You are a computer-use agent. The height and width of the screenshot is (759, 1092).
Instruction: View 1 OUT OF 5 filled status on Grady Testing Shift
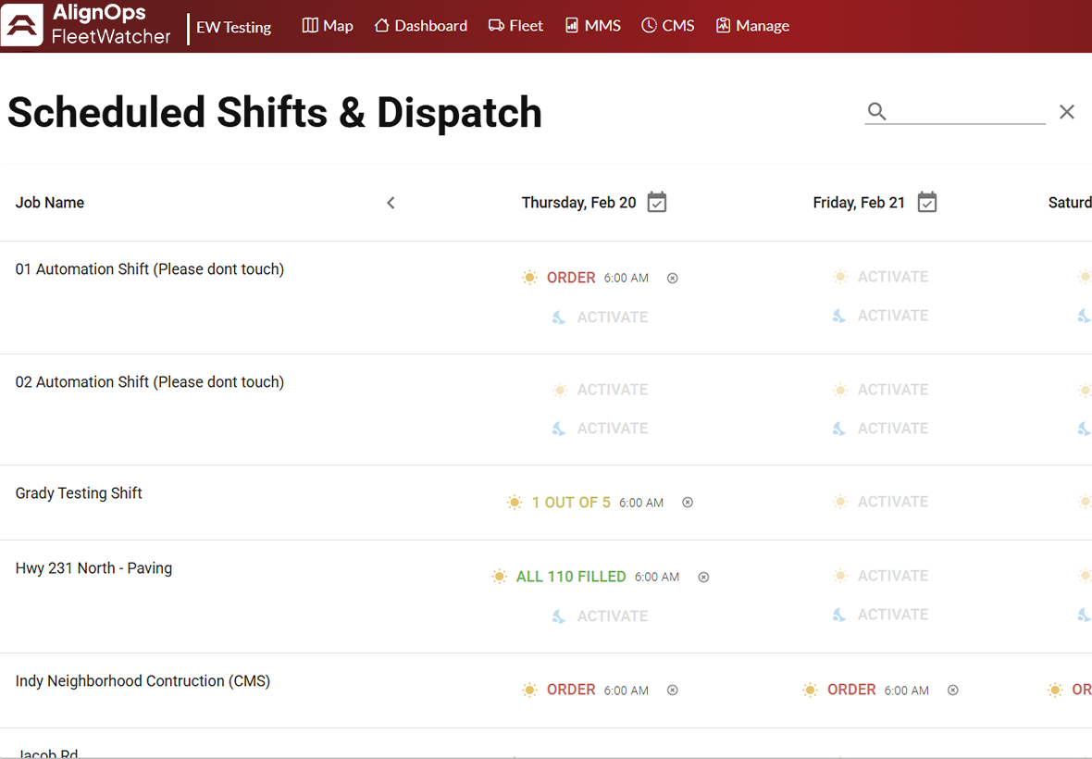(571, 502)
